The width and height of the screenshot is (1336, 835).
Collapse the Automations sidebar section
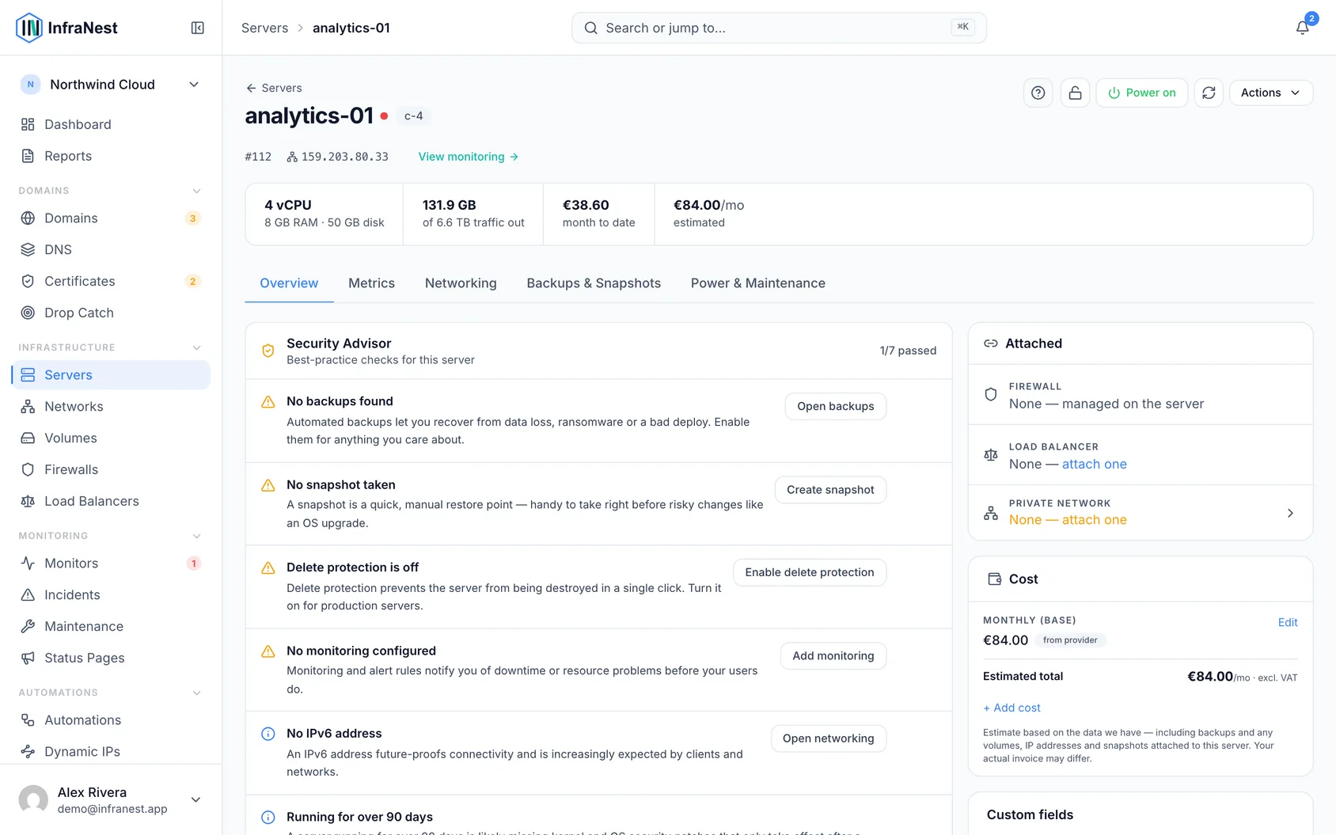197,693
